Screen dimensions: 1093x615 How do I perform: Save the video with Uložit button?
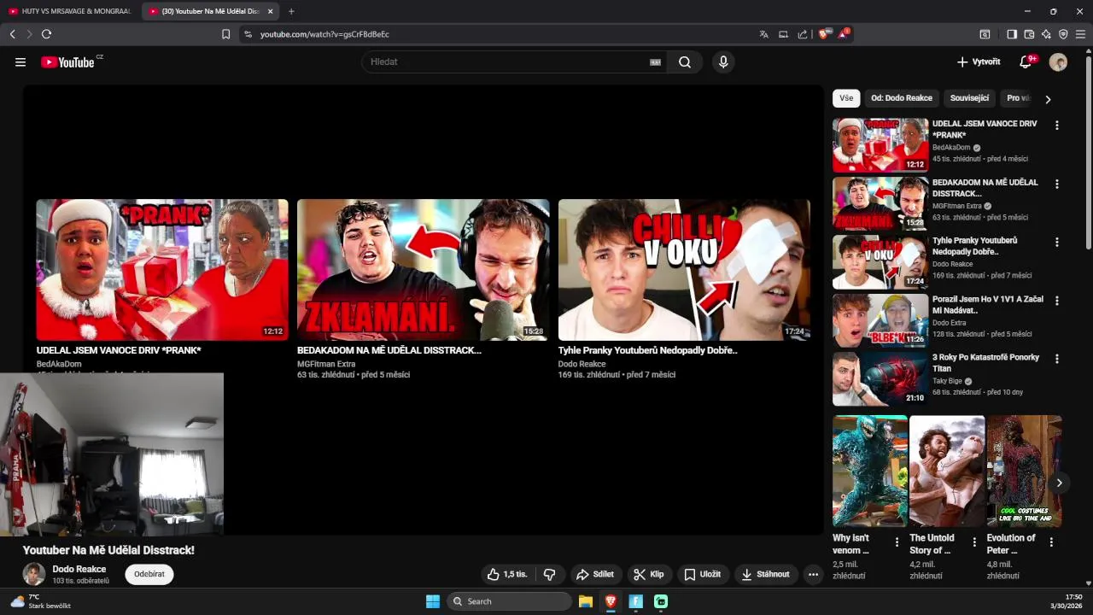click(703, 574)
